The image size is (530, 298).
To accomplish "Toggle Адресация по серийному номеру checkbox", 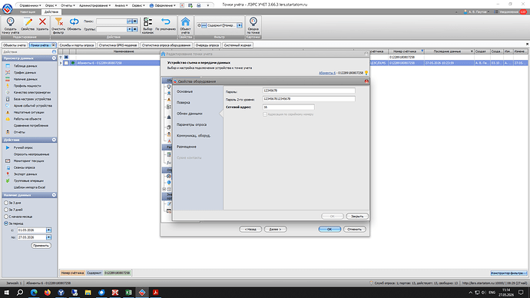I will pos(265,114).
